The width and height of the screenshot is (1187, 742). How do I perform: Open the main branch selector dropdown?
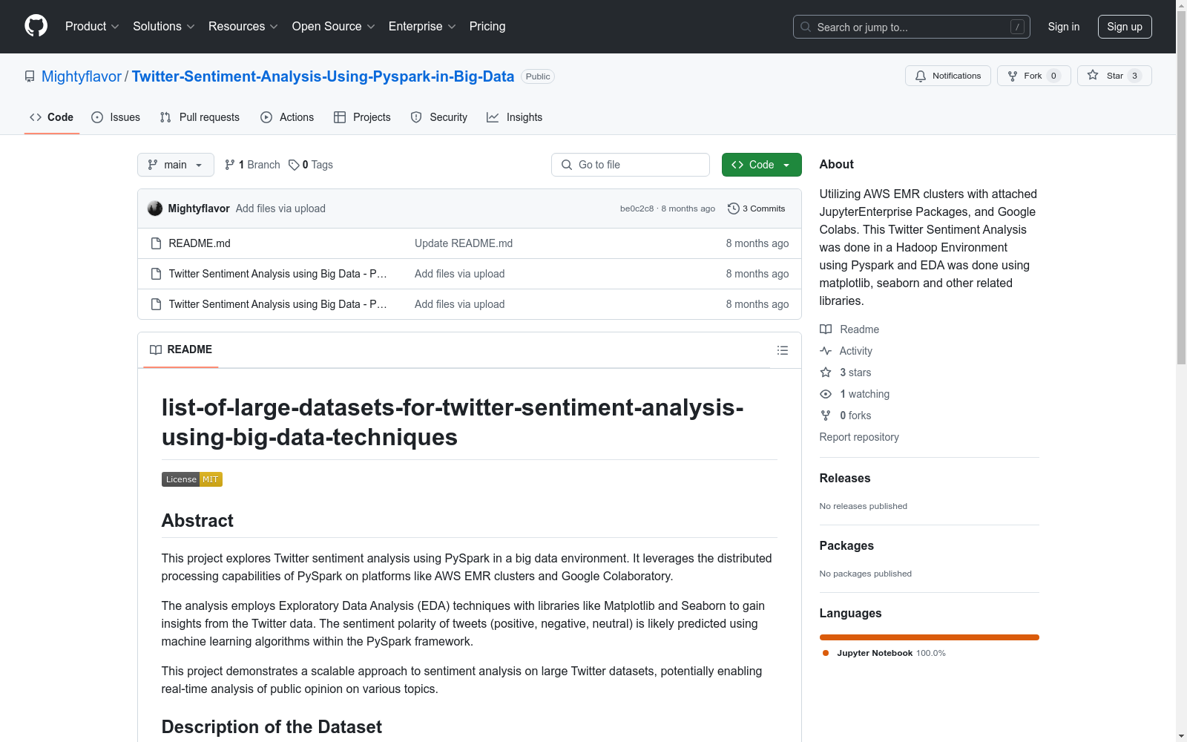(x=176, y=165)
